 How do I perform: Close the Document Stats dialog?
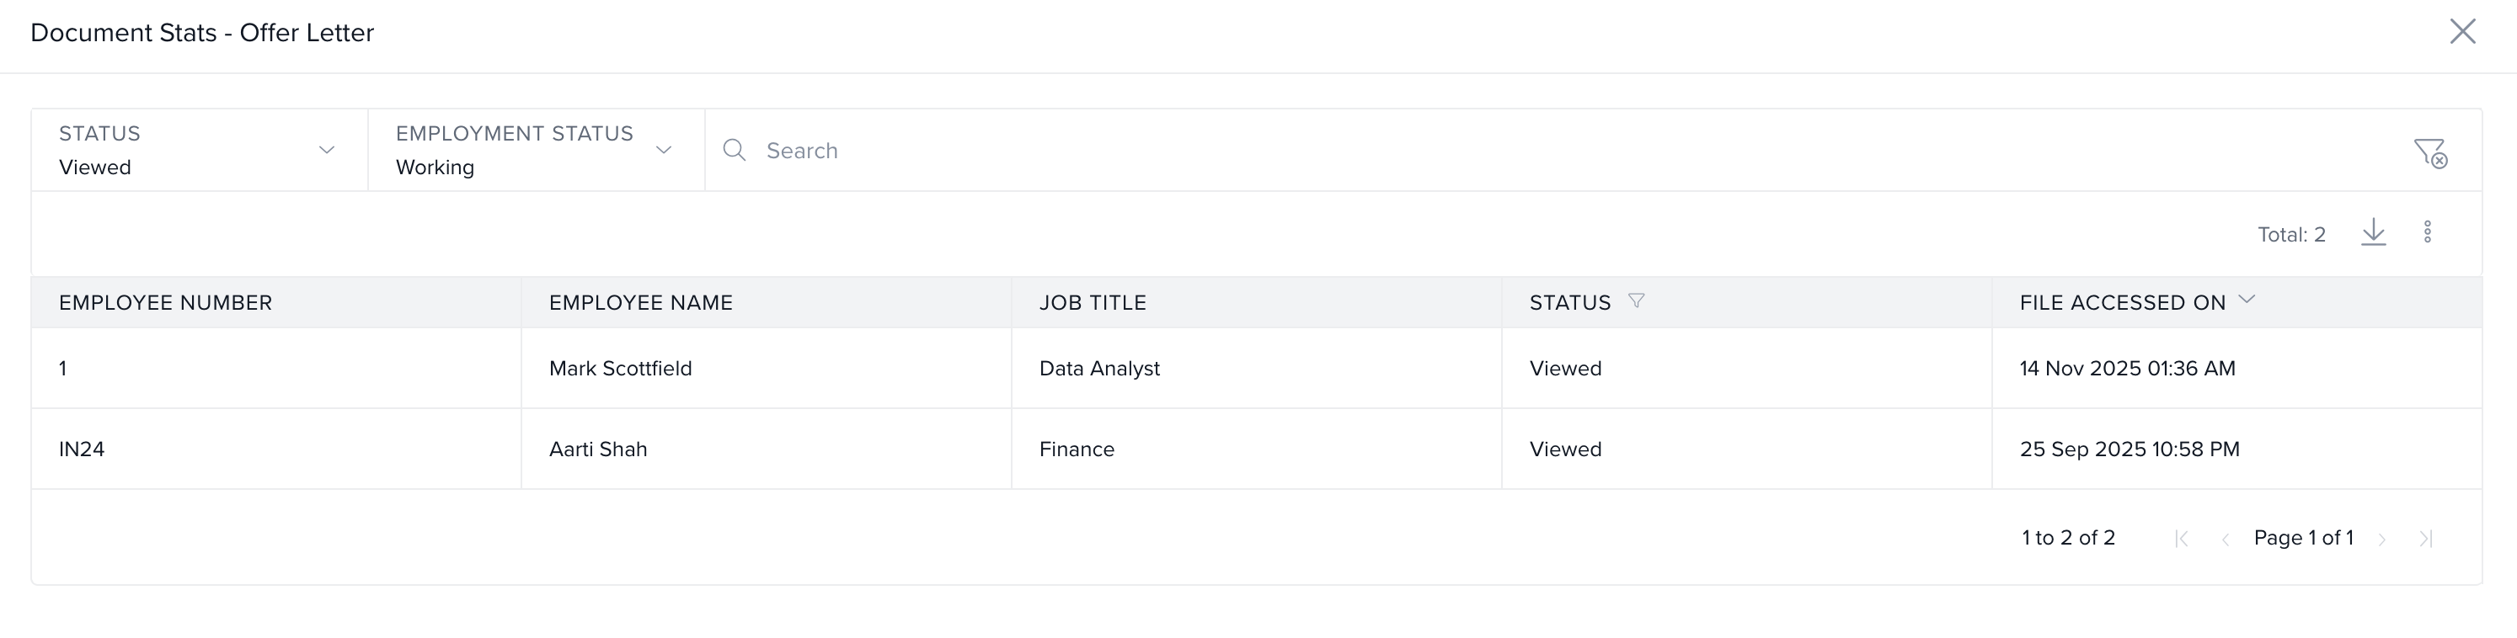tap(2462, 31)
